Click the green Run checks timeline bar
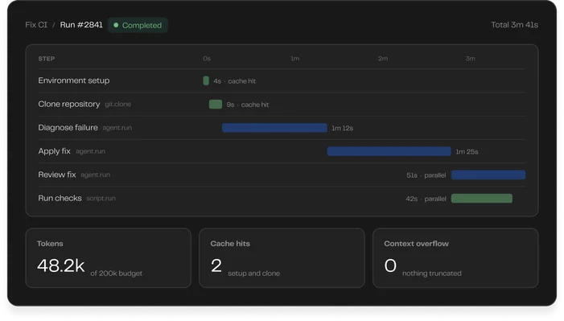The image size is (564, 321). 482,198
